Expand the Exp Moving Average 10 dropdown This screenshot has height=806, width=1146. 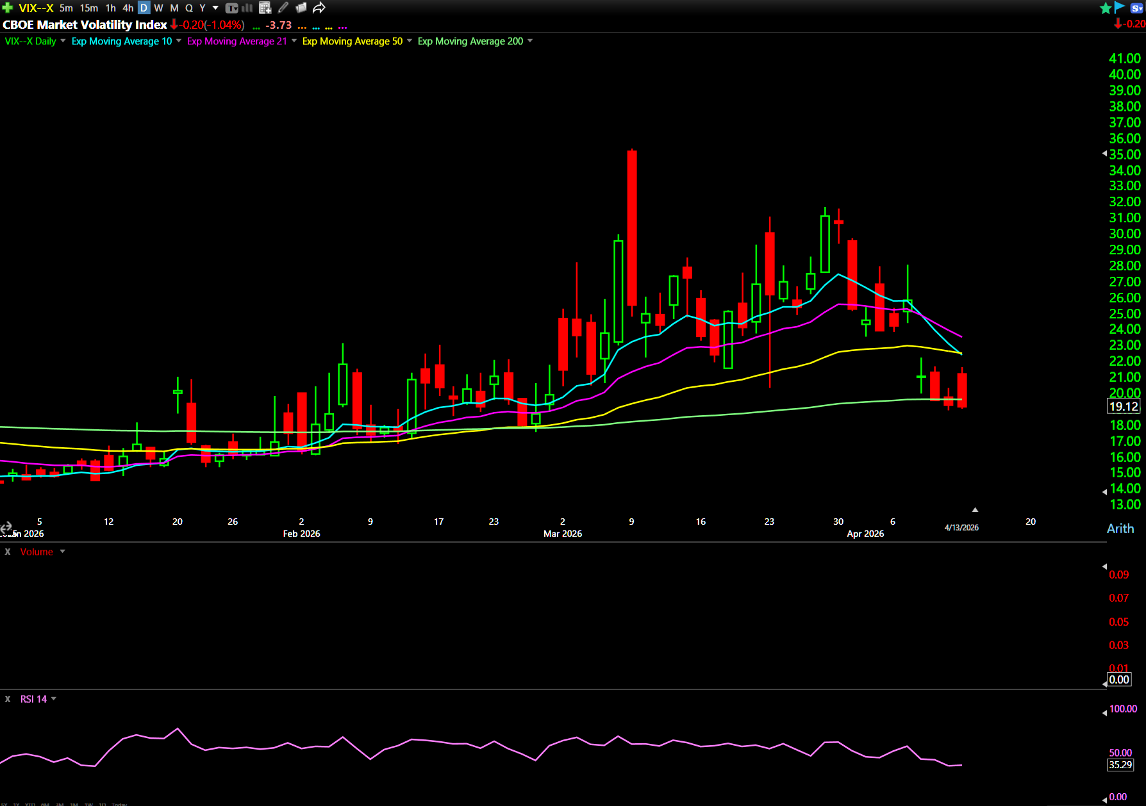click(179, 41)
